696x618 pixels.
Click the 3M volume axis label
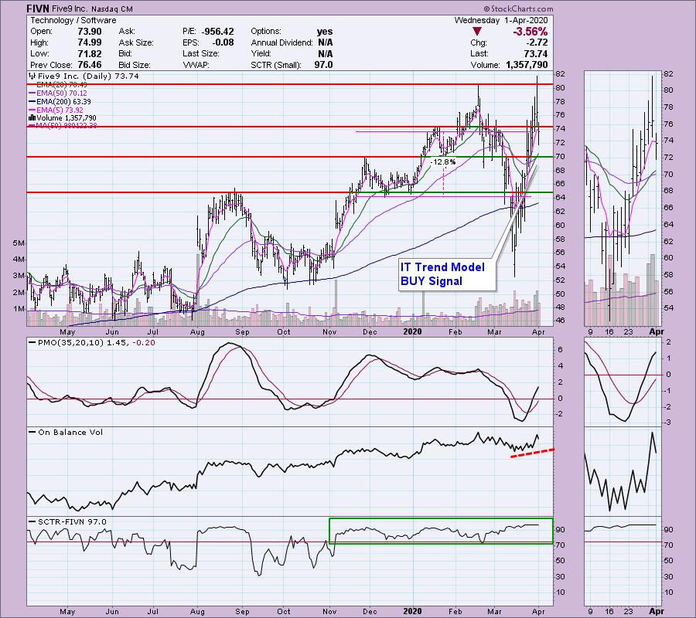click(x=19, y=276)
